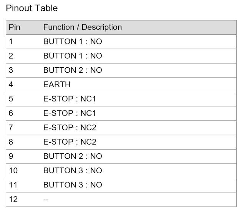Click the dashes in pin 12 row
The height and width of the screenshot is (218, 242).
coord(46,200)
